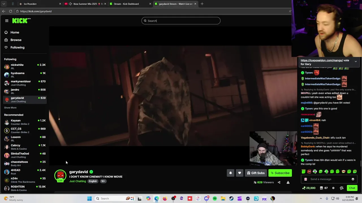Click the chat identity badge icon
Screen dimensions: 362x203
[x=341, y=188]
